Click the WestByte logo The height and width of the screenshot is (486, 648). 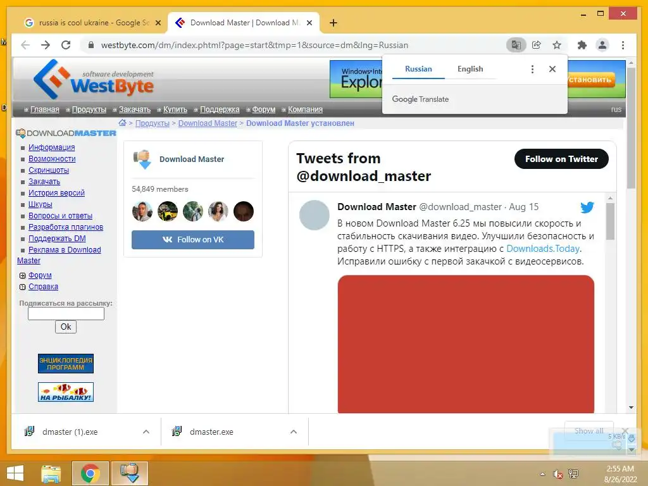(94, 80)
